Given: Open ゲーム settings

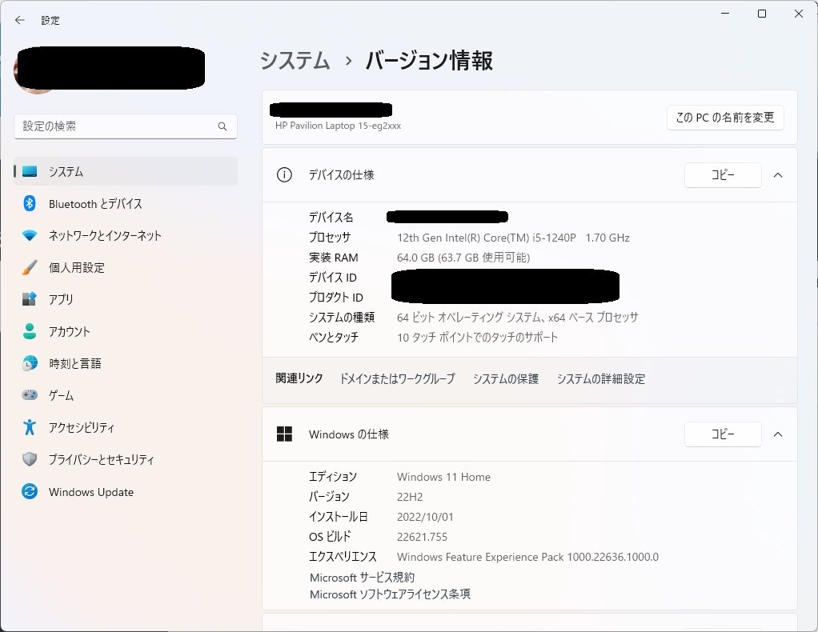Looking at the screenshot, I should (125, 394).
